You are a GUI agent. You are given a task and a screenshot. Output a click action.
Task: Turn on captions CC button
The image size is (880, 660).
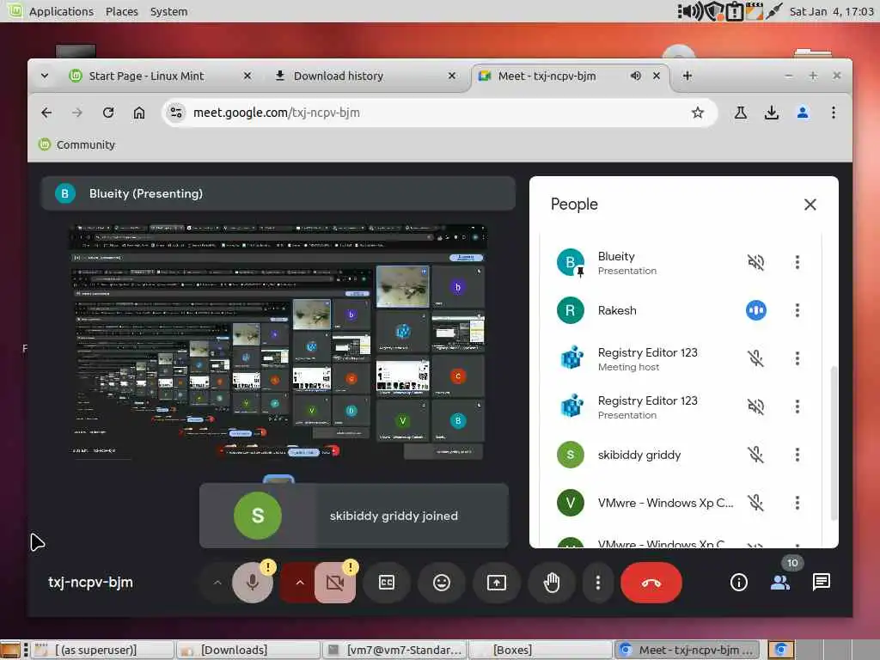point(387,583)
